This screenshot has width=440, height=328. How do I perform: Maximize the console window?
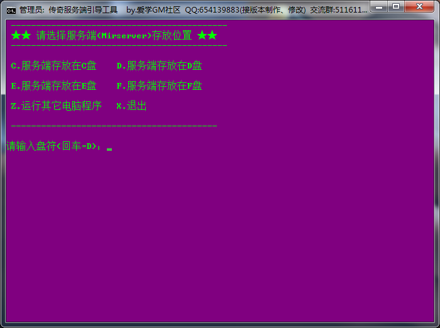[x=396, y=6]
